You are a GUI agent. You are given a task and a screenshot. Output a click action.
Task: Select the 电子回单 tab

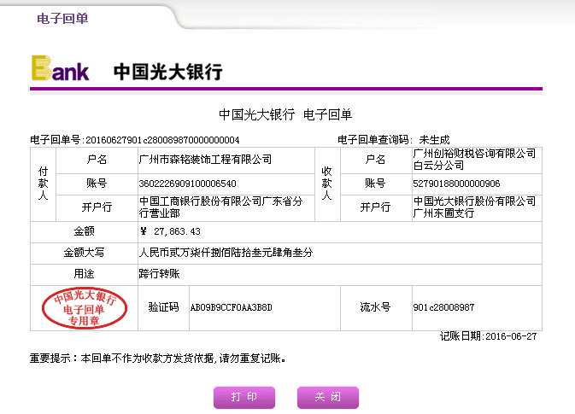(x=62, y=18)
